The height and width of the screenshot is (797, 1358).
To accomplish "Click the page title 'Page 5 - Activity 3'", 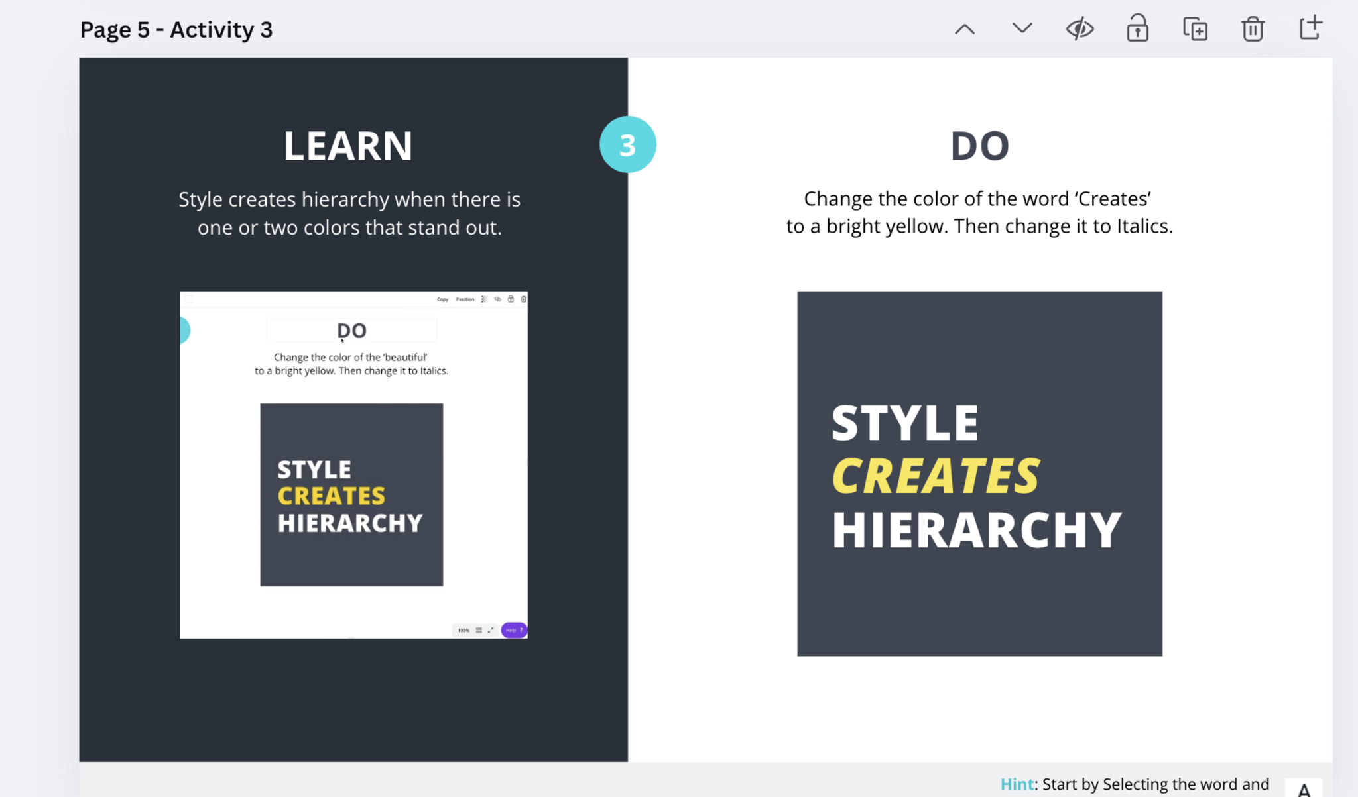I will [176, 30].
